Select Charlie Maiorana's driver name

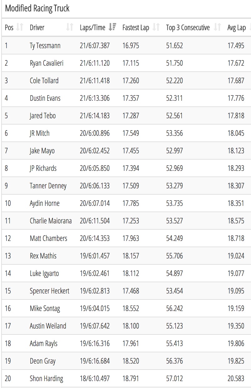[51, 221]
